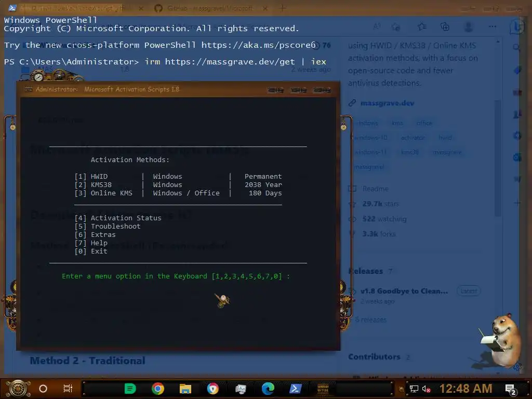Image resolution: width=532 pixels, height=399 pixels.
Task: Click the [4] Activation Status line
Action: 118,218
